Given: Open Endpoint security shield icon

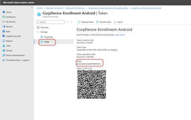Looking at the screenshot, I should (x=4, y=36).
